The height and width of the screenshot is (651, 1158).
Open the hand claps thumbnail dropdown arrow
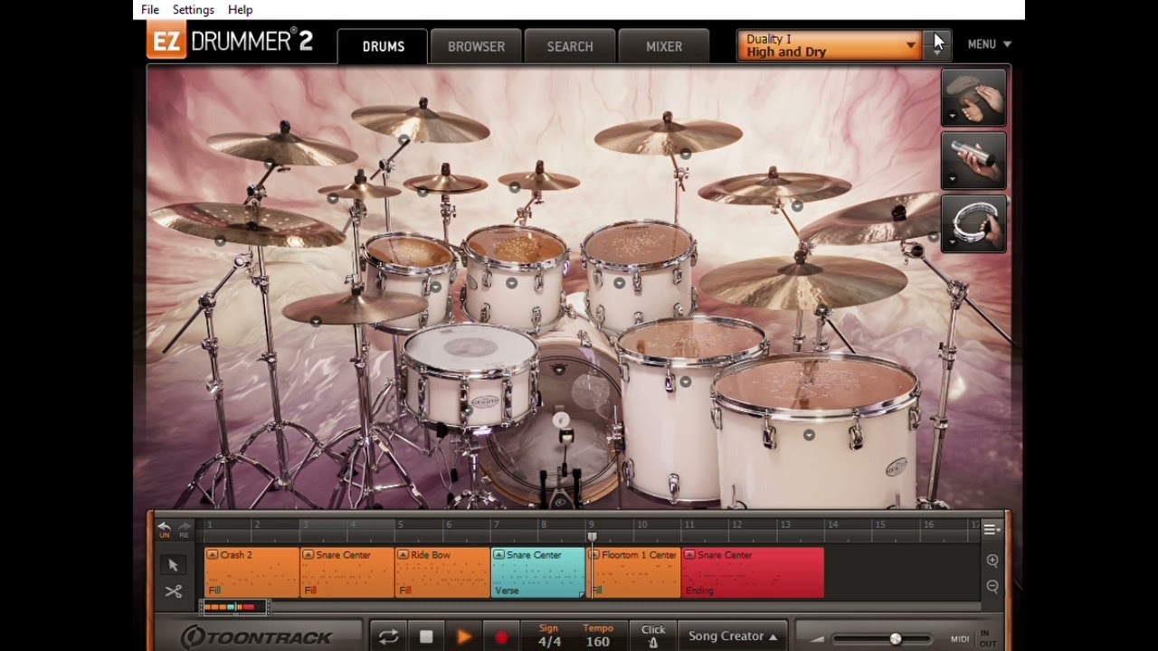pos(952,117)
